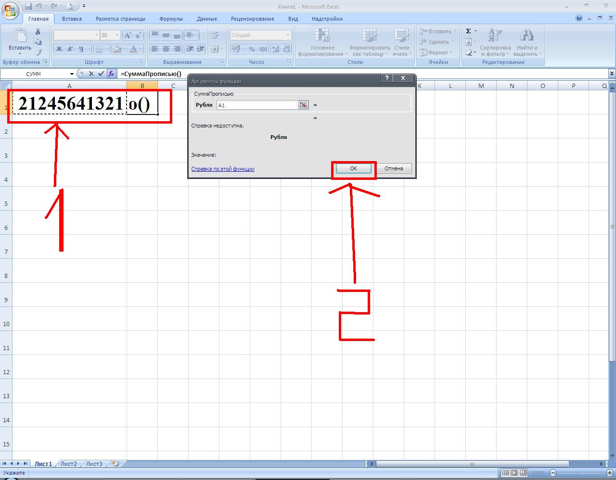Click the Office button logo
Viewport: 616px width, 480px height.
[10, 11]
